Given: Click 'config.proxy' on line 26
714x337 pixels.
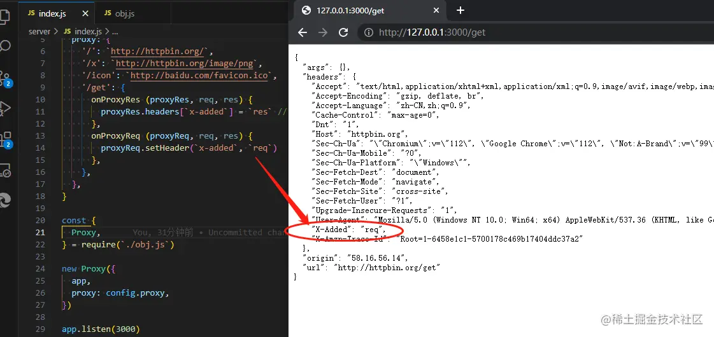Looking at the screenshot, I should (135, 293).
